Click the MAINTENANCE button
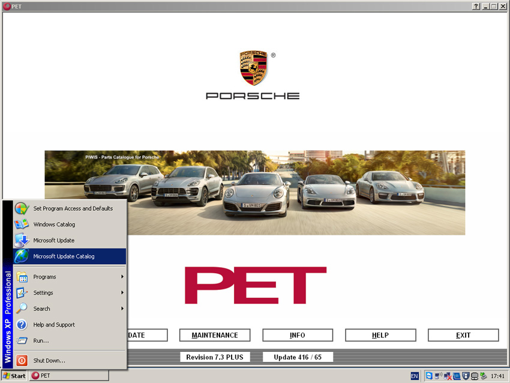510x383 pixels. coord(215,335)
